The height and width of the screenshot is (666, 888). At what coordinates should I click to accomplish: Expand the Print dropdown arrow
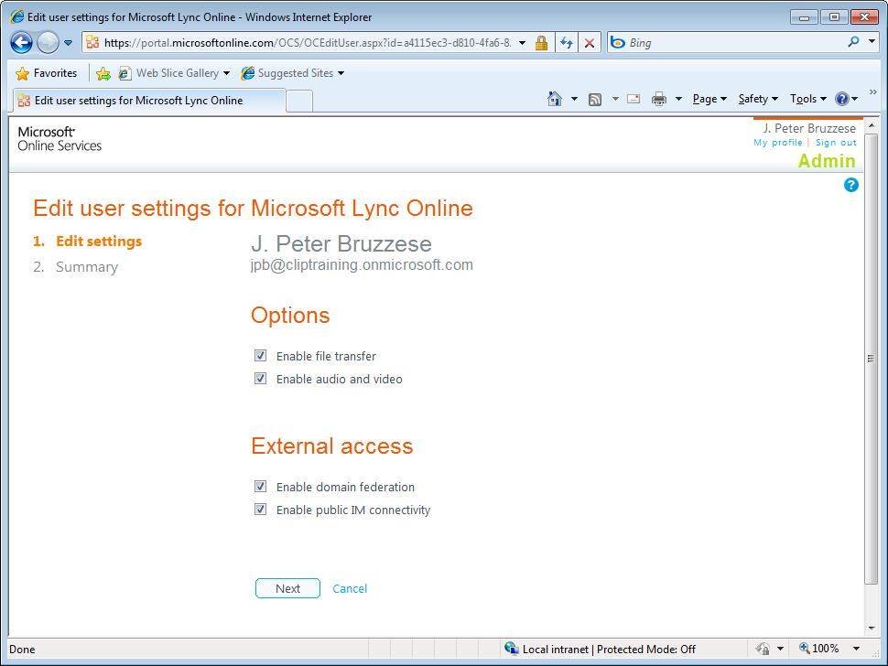pos(678,99)
